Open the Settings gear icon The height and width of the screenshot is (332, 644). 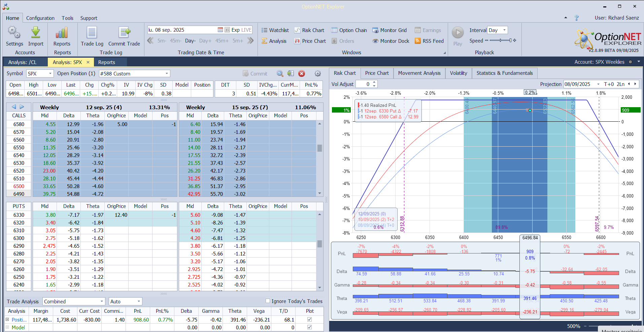tap(14, 33)
